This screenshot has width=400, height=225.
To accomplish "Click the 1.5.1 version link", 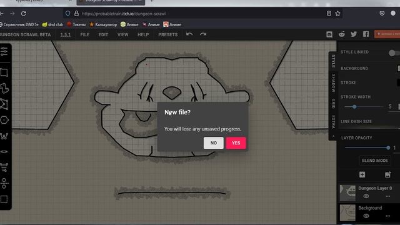I will [x=65, y=35].
